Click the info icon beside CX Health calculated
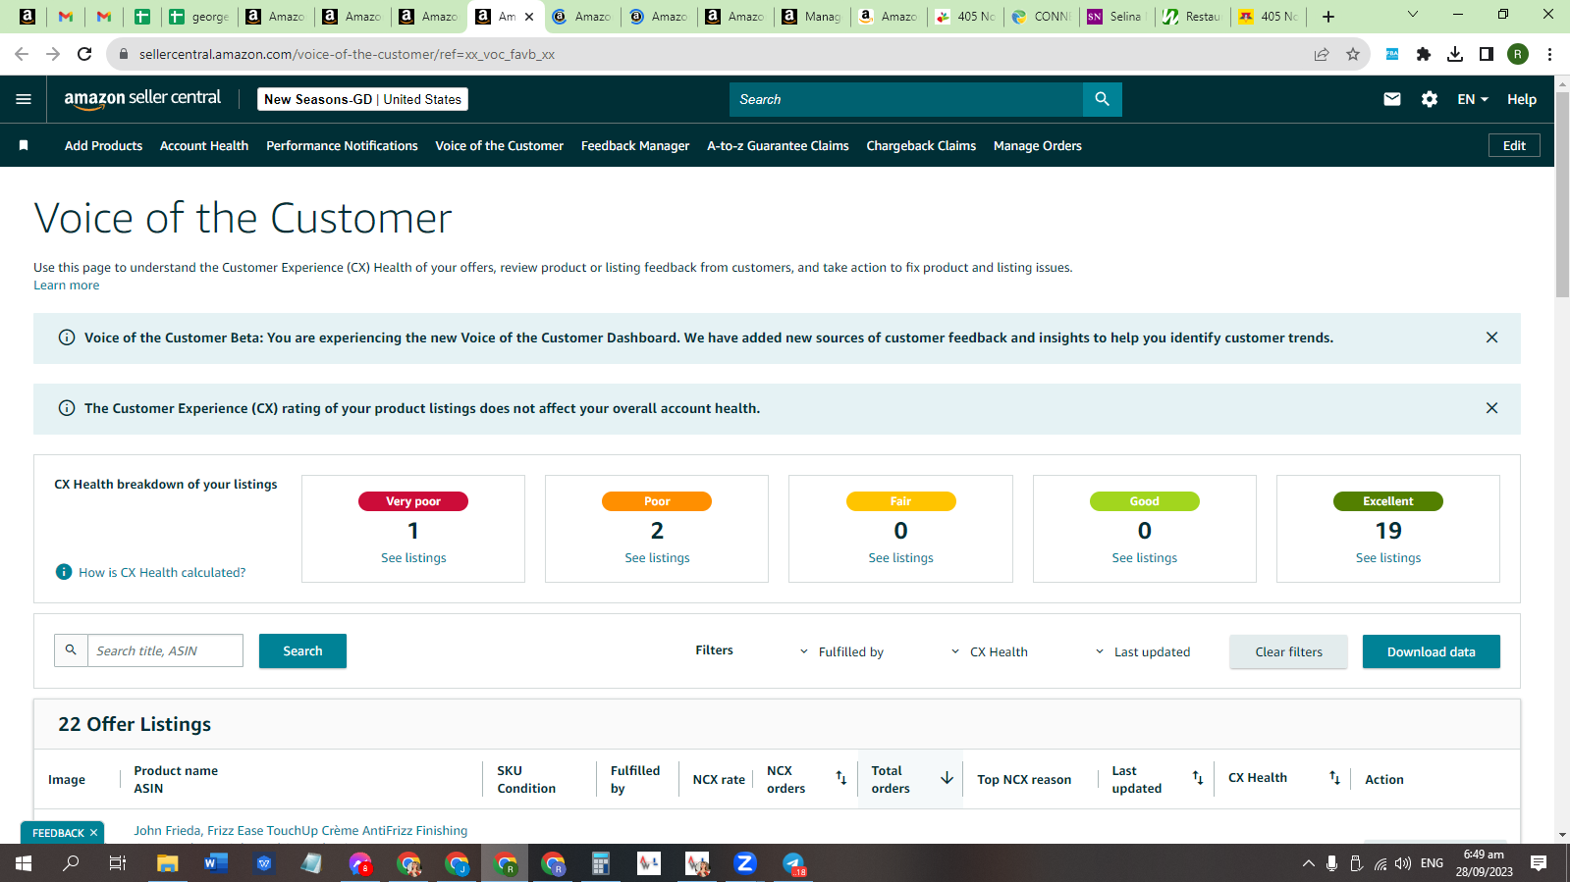Image resolution: width=1570 pixels, height=882 pixels. (64, 572)
